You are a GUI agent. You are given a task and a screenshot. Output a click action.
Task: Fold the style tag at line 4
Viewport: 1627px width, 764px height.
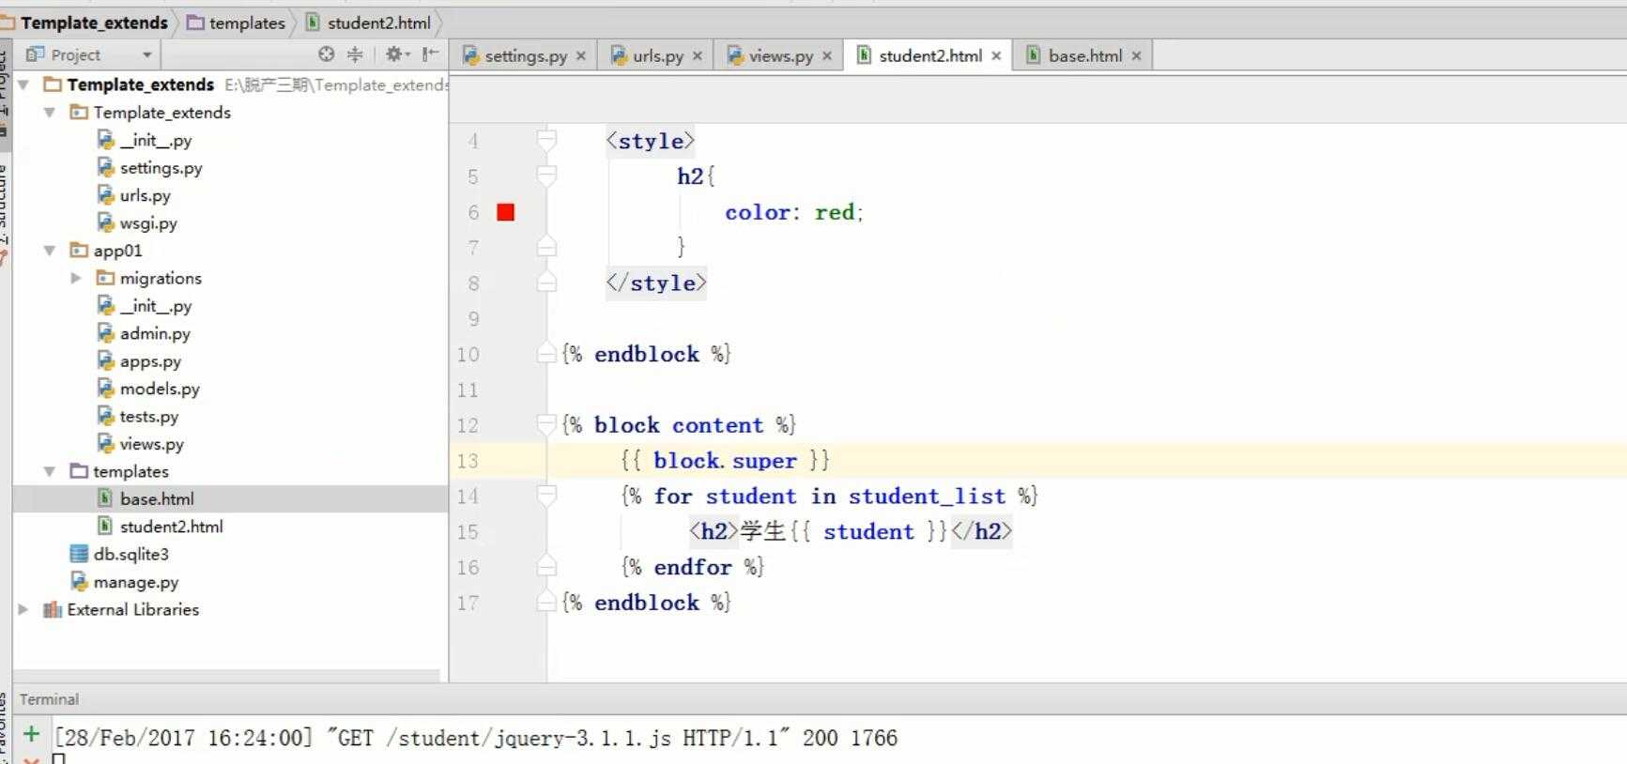click(x=546, y=141)
